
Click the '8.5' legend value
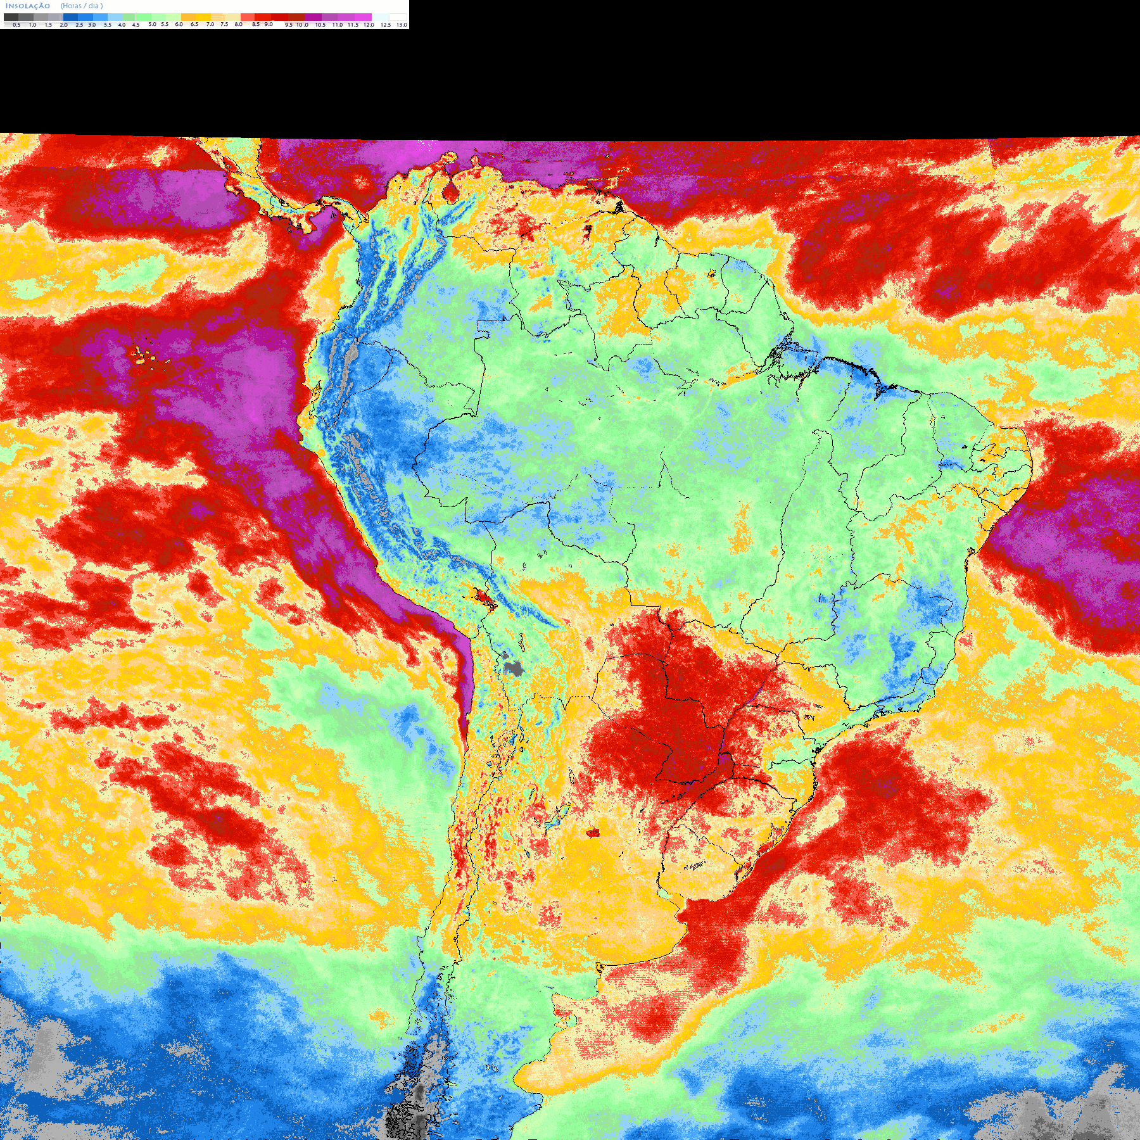256,24
